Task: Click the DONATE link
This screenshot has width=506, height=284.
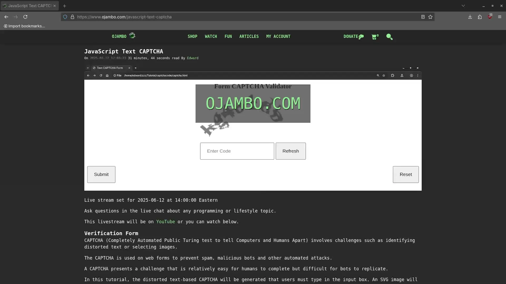Action: pos(354,37)
